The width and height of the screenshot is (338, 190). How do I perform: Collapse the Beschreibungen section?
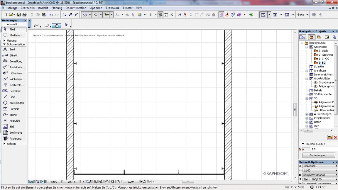pyautogui.click(x=303, y=144)
